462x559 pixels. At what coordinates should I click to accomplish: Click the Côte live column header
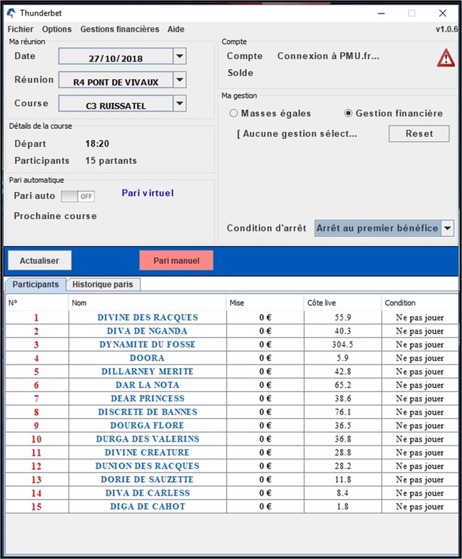343,303
